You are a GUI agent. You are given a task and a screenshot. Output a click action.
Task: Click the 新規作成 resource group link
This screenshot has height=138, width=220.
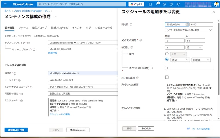pos(53,53)
